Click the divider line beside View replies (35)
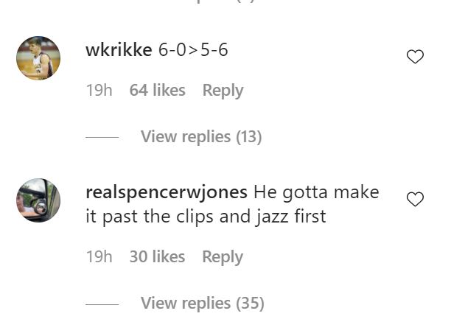 click(x=102, y=304)
